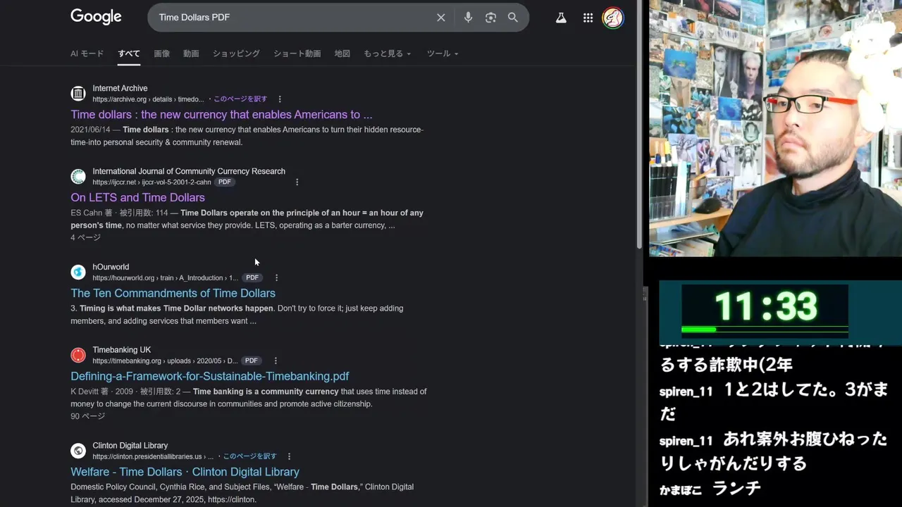Open more options for hOurworld result
902x507 pixels.
[x=276, y=278]
